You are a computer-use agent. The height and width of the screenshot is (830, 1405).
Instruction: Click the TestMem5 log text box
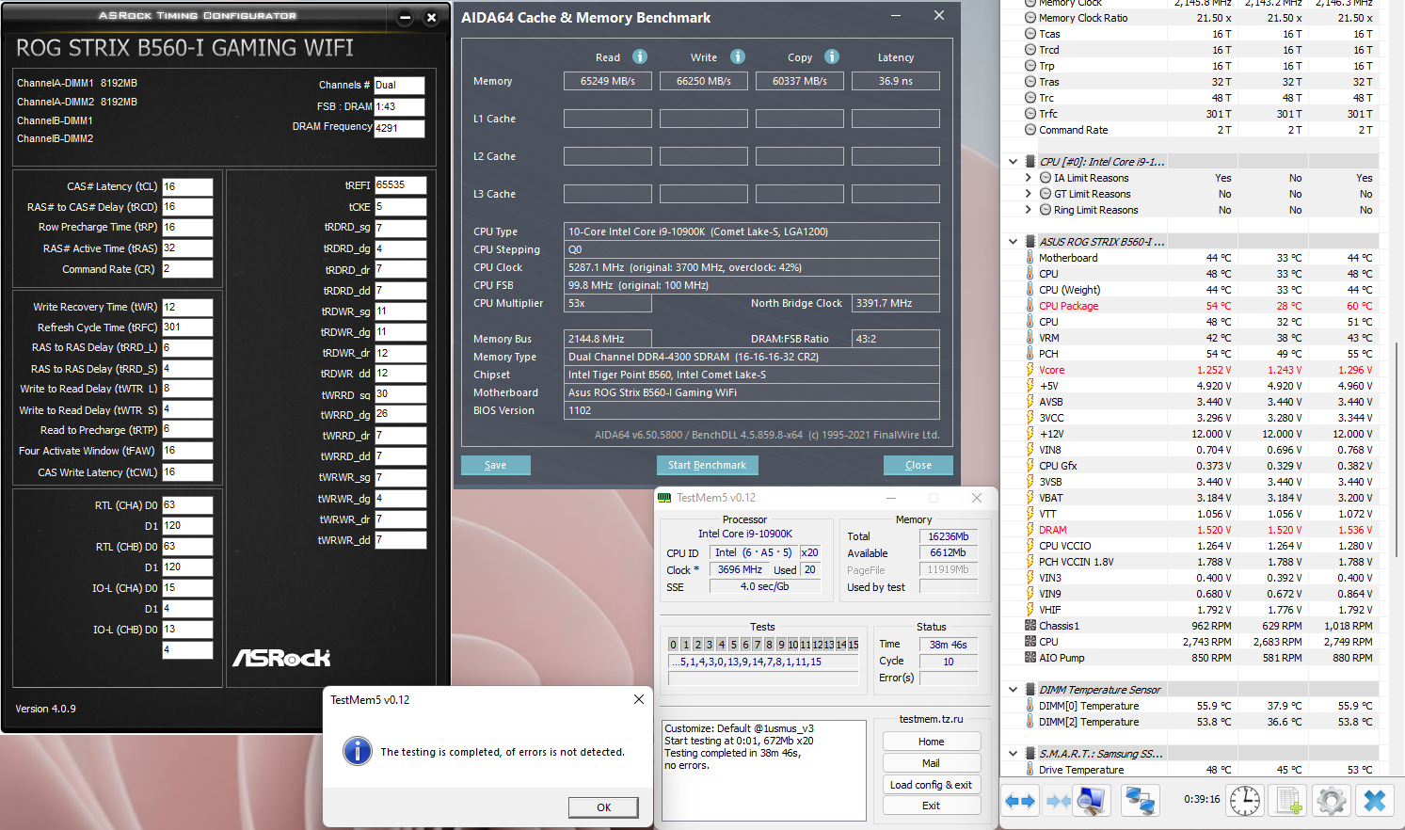point(764,771)
